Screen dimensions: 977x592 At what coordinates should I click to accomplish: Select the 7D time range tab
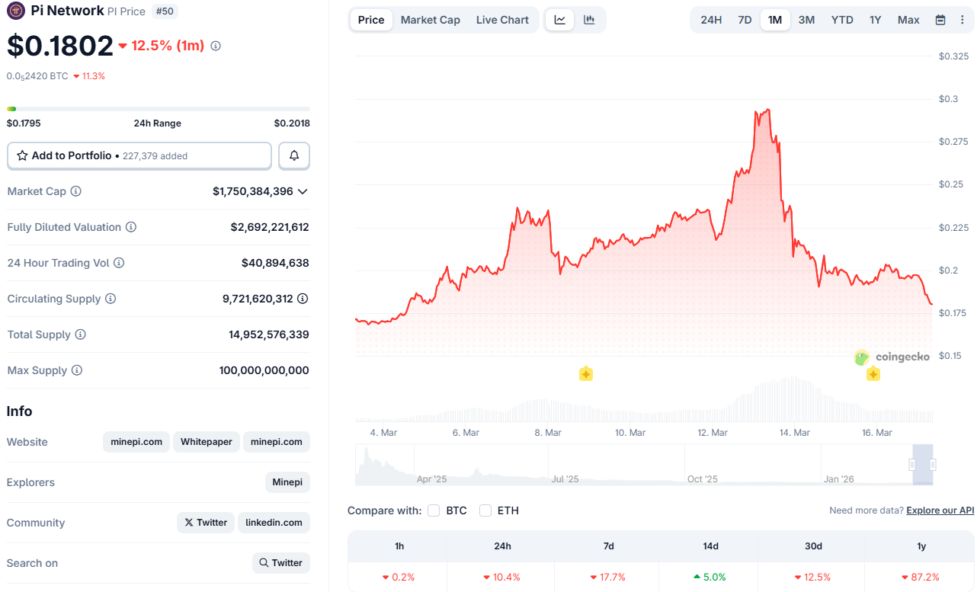click(744, 20)
